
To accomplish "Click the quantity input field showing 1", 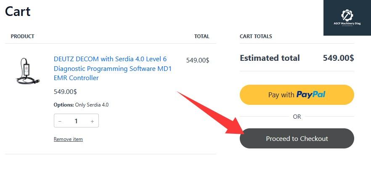I will point(76,121).
